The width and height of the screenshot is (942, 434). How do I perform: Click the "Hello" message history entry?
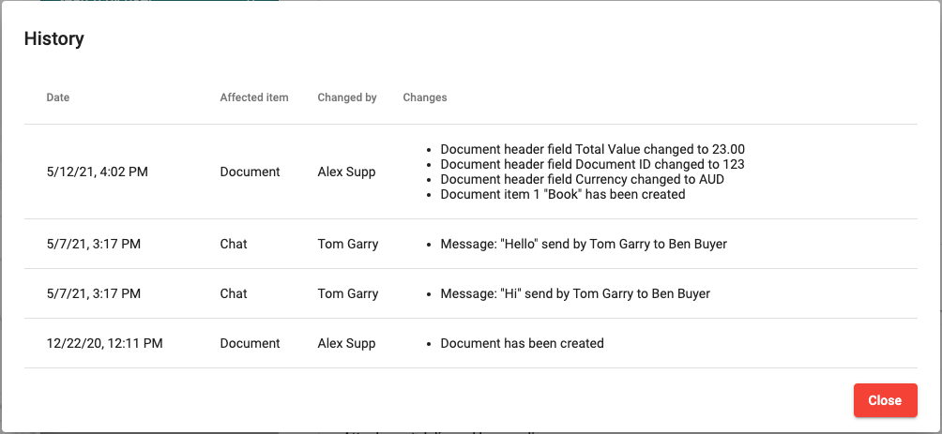(584, 245)
